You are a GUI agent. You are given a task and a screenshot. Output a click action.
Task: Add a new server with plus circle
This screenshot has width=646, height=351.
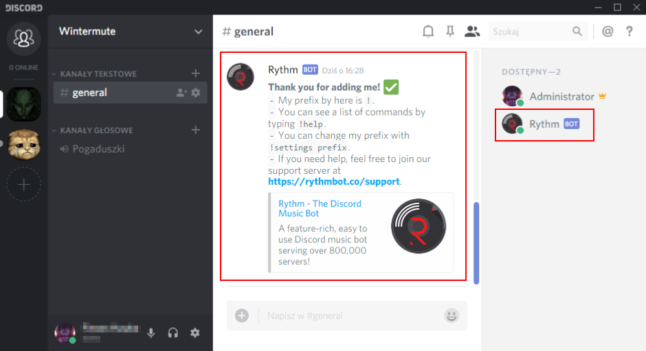23,184
